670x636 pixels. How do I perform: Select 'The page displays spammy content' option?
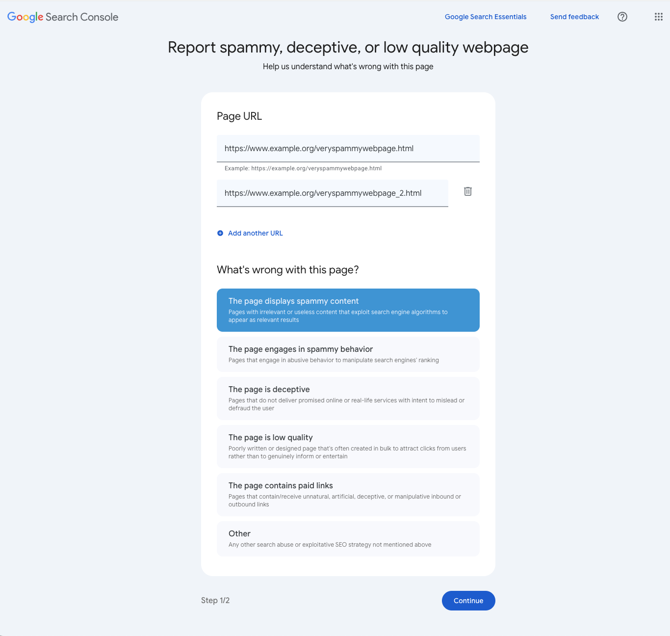coord(348,310)
